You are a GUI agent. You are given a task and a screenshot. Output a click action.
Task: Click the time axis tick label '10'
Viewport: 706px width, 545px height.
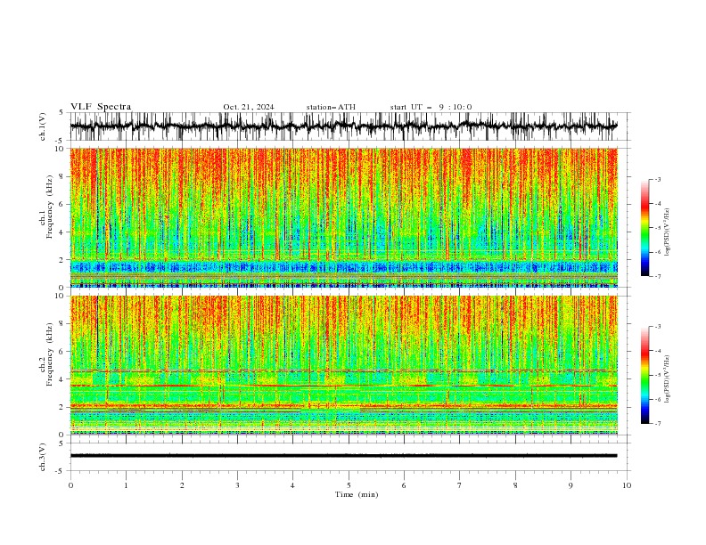pos(627,485)
